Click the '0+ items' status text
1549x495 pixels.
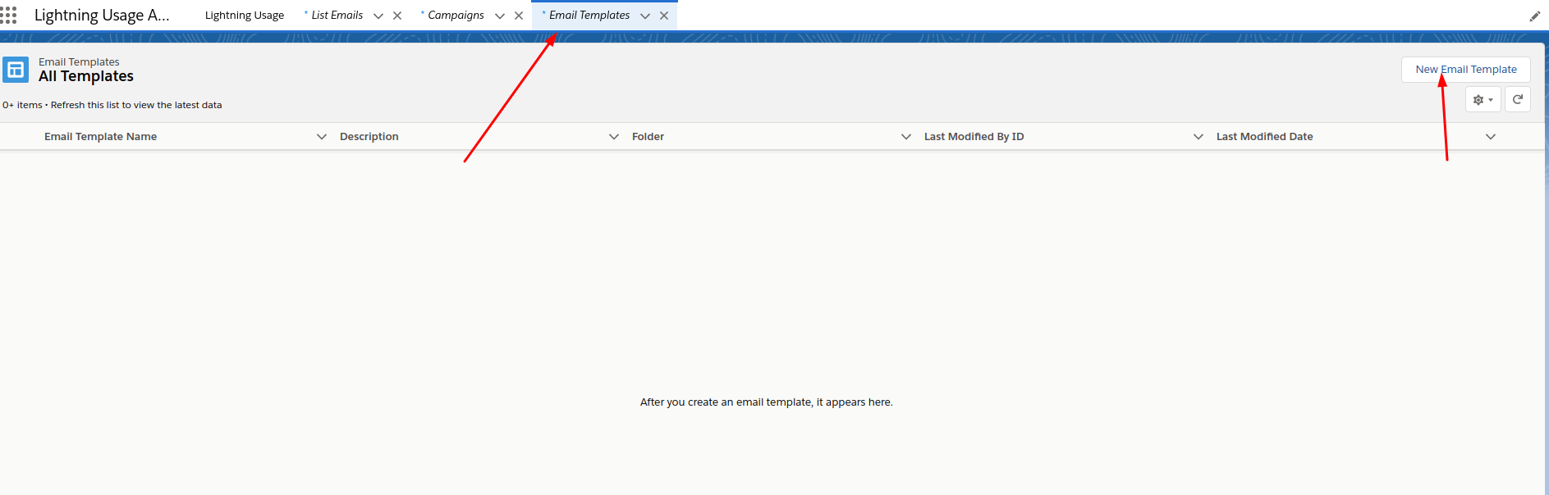tap(22, 105)
